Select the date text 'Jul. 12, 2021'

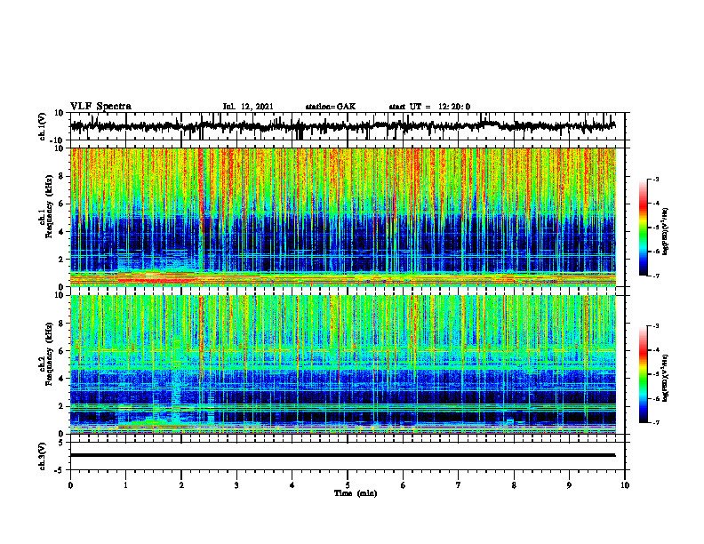[248, 107]
